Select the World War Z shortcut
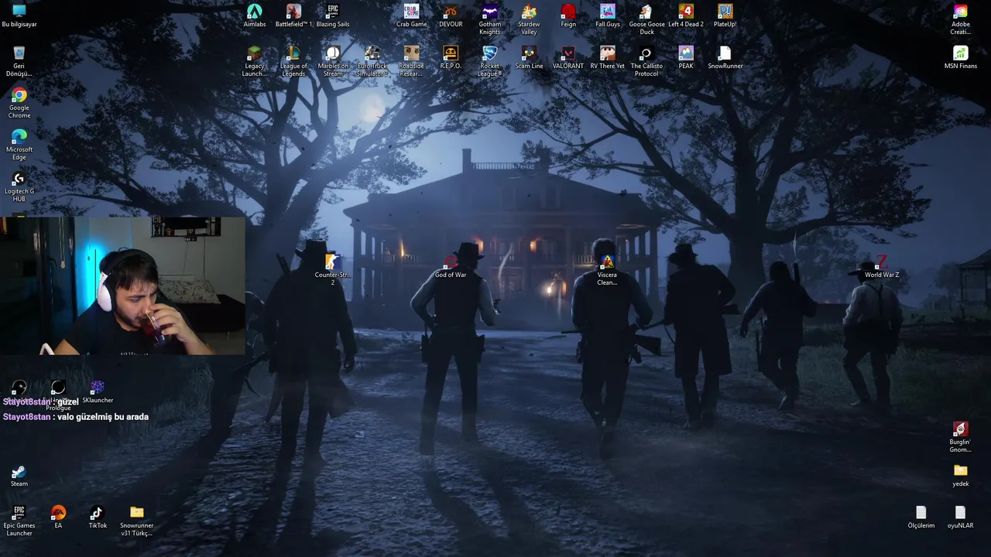 click(882, 266)
